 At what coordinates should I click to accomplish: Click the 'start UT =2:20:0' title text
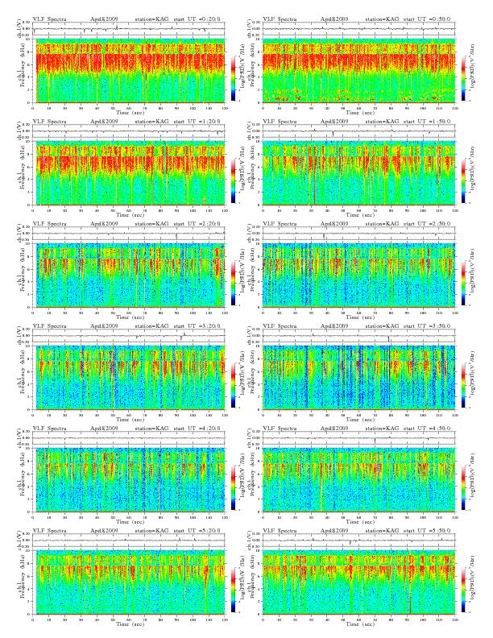197,224
